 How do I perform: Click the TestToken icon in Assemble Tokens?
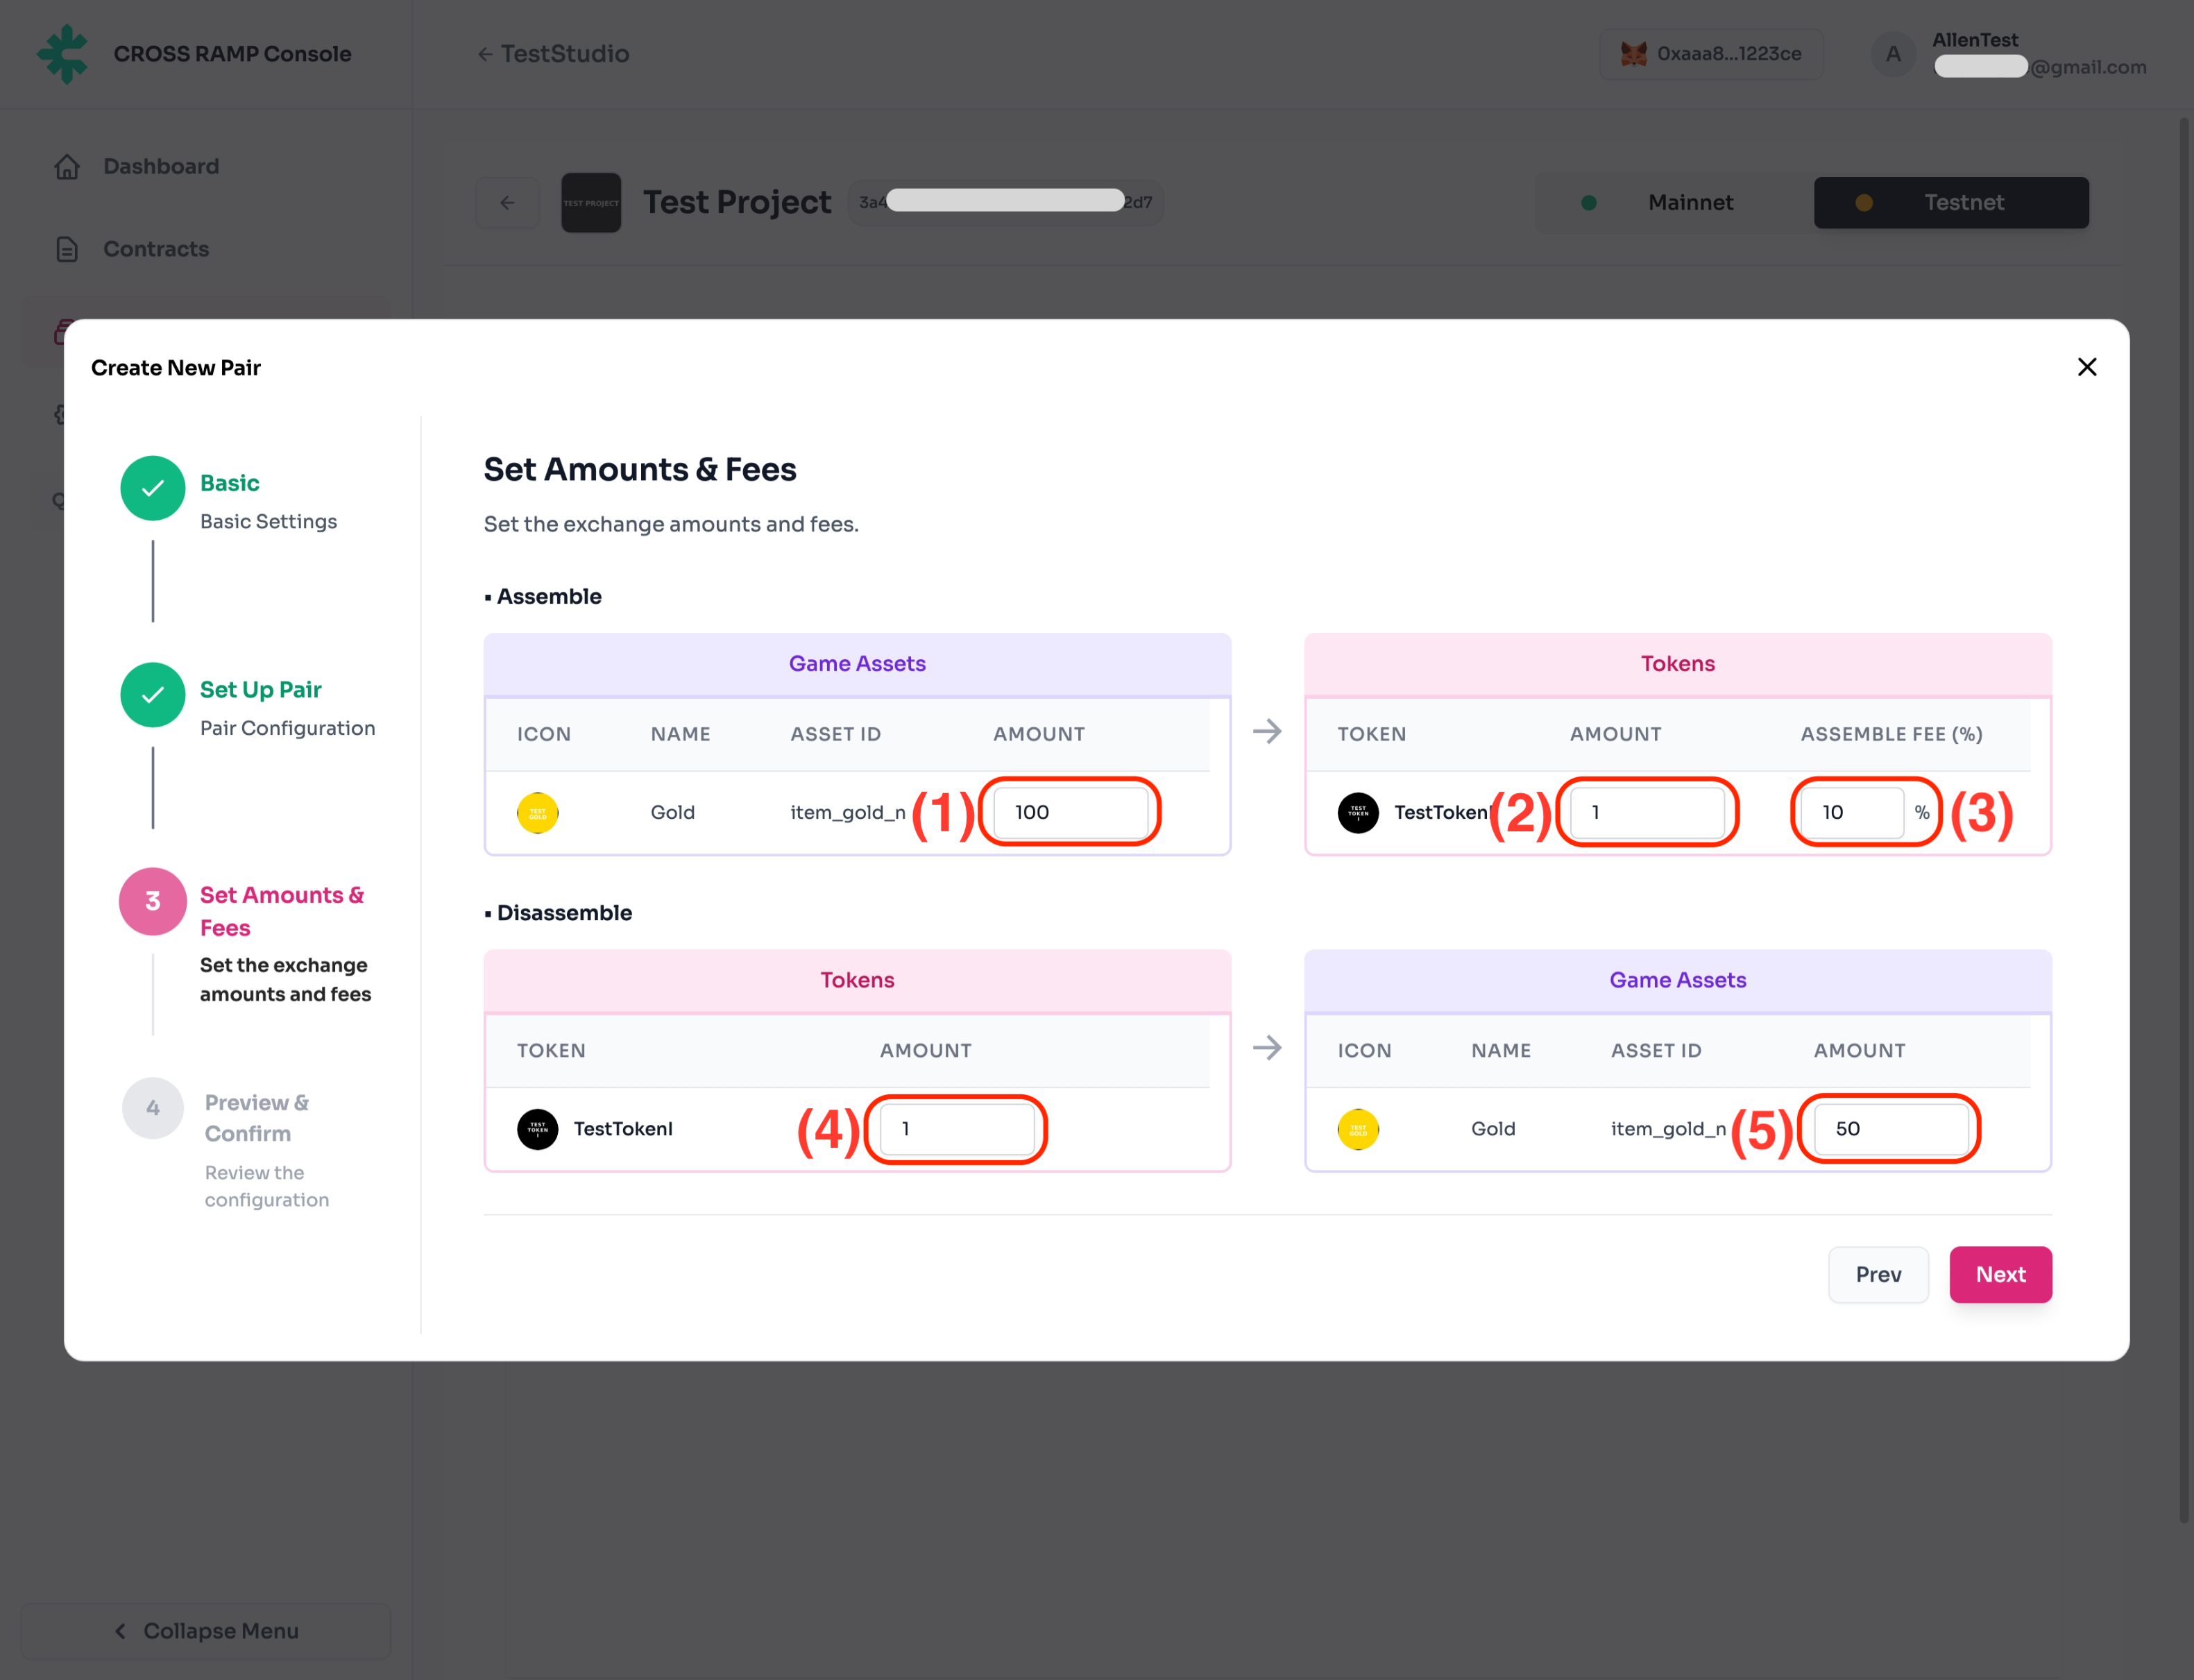1358,812
